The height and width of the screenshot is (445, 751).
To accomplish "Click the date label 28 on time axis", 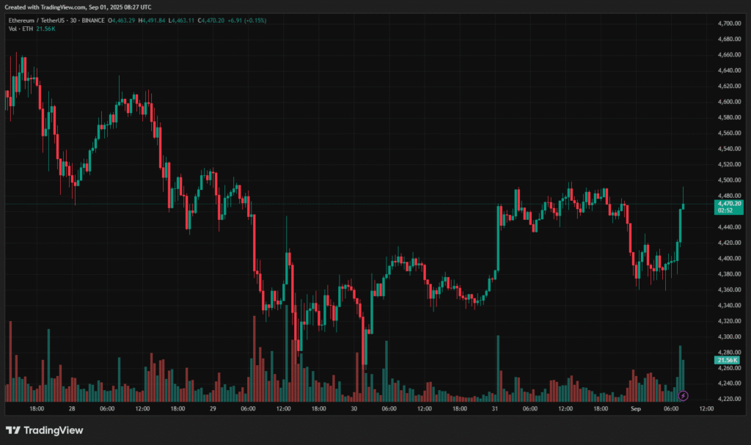I will 72,408.
